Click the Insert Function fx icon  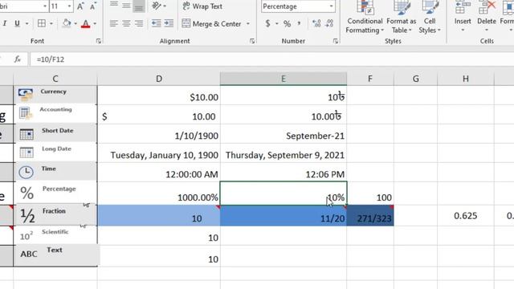coord(18,59)
